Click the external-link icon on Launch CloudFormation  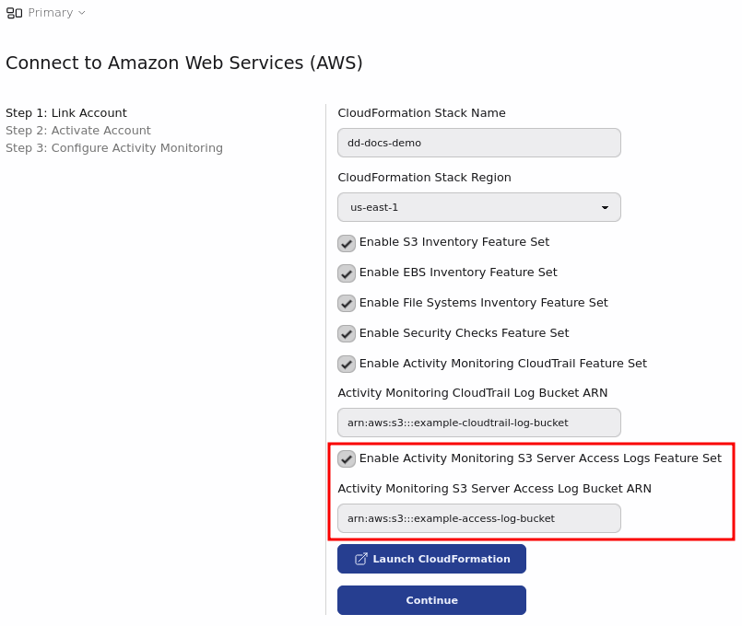pos(361,559)
